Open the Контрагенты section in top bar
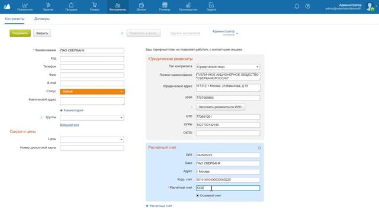Screen dimensions: 379x213 118,7
